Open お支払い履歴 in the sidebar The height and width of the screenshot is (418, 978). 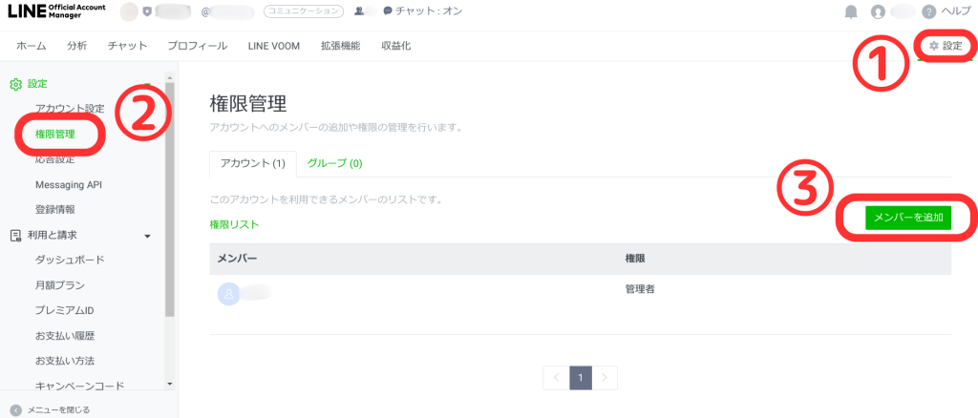click(65, 336)
